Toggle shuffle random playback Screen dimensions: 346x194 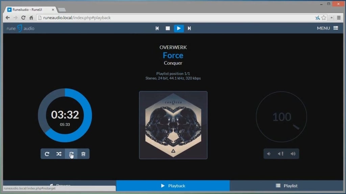click(x=59, y=154)
